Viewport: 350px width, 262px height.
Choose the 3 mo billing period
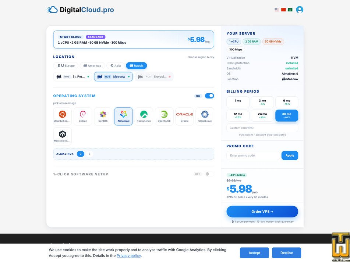click(x=262, y=102)
